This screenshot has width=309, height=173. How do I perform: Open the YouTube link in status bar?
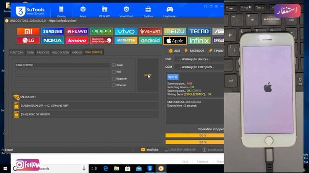point(150,149)
